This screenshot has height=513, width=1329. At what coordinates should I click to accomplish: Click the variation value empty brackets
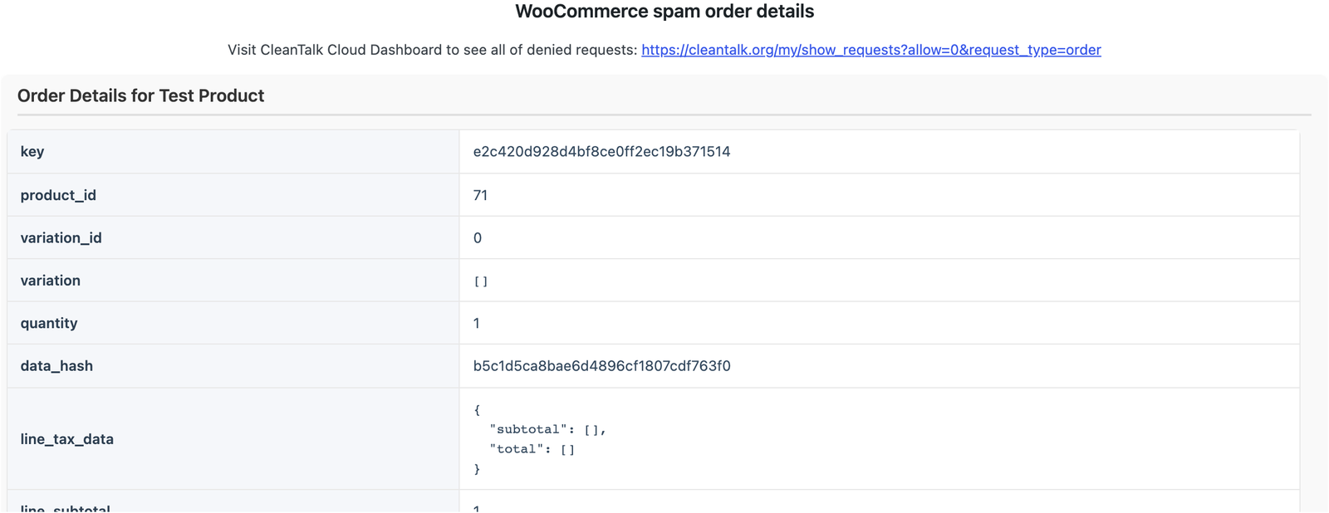pos(481,281)
